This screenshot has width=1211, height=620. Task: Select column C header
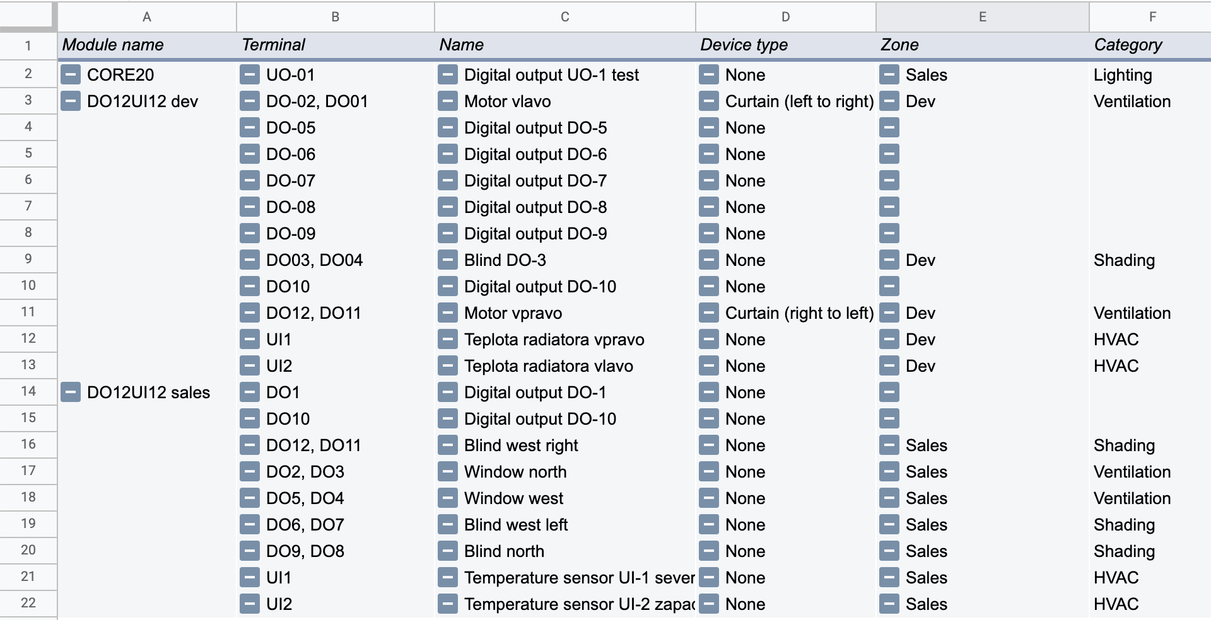point(565,17)
